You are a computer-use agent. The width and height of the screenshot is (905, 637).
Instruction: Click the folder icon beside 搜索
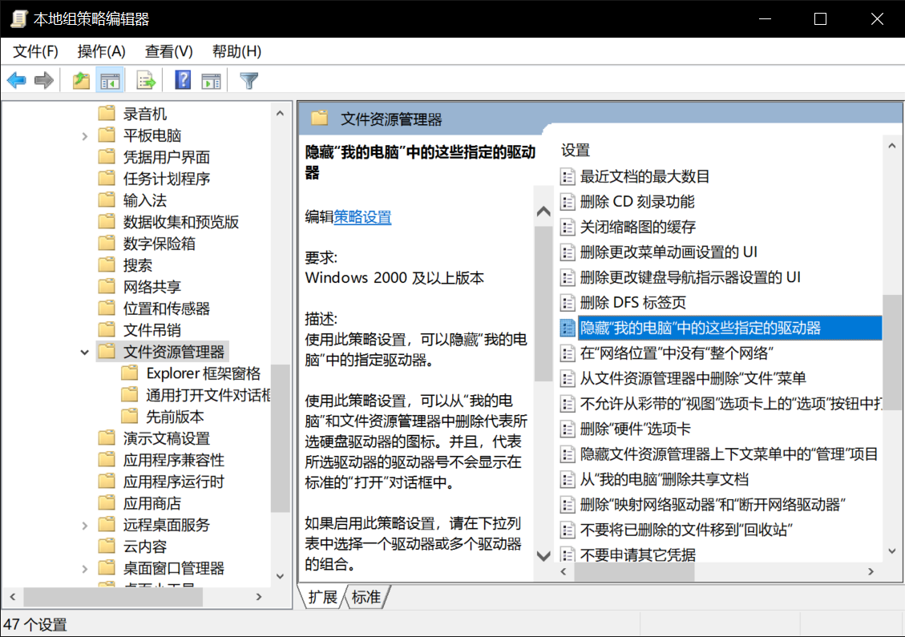[107, 265]
